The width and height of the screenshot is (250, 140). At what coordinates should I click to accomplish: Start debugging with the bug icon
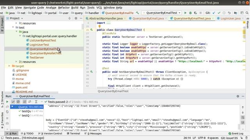pyautogui.click(x=190, y=13)
